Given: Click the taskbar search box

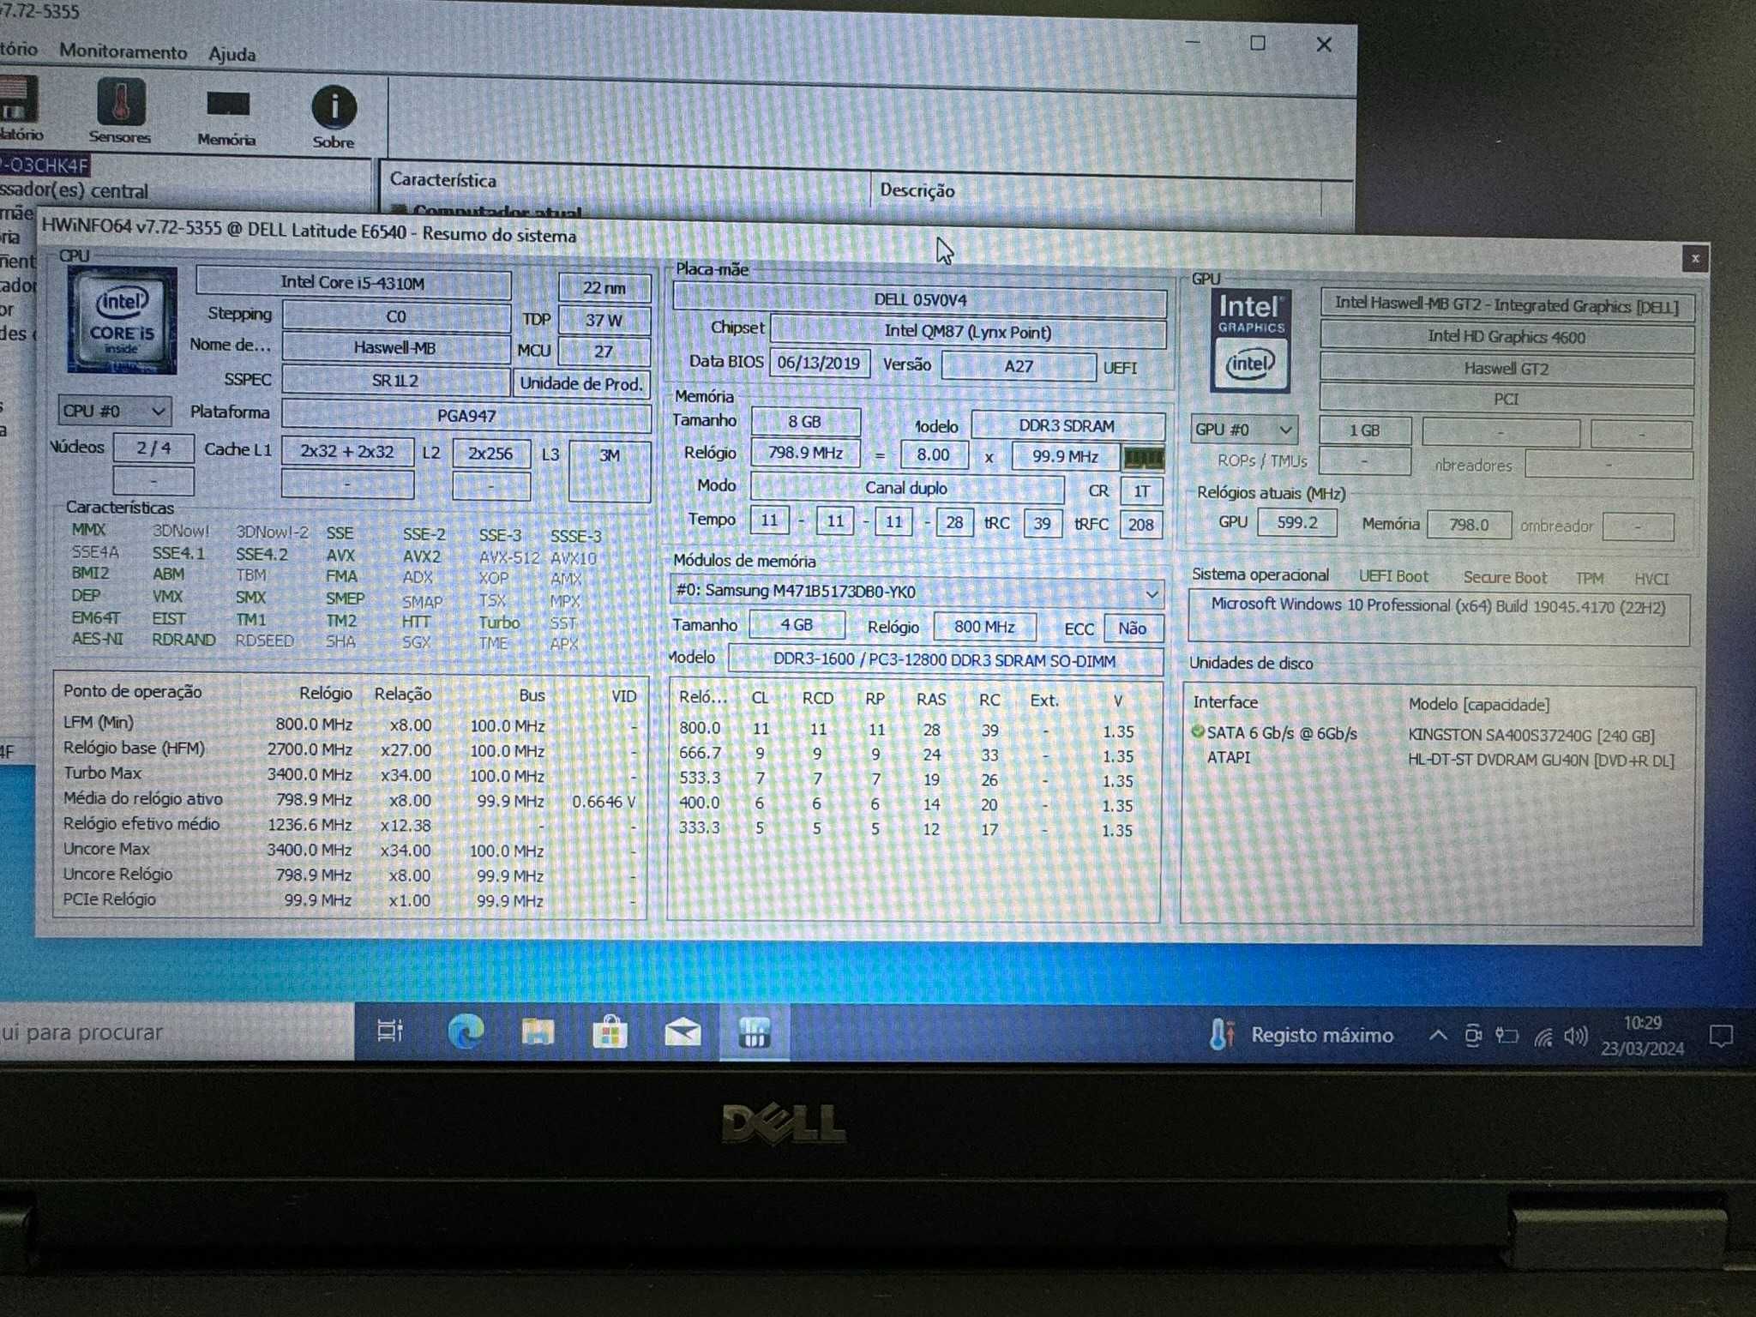Looking at the screenshot, I should tap(176, 1032).
